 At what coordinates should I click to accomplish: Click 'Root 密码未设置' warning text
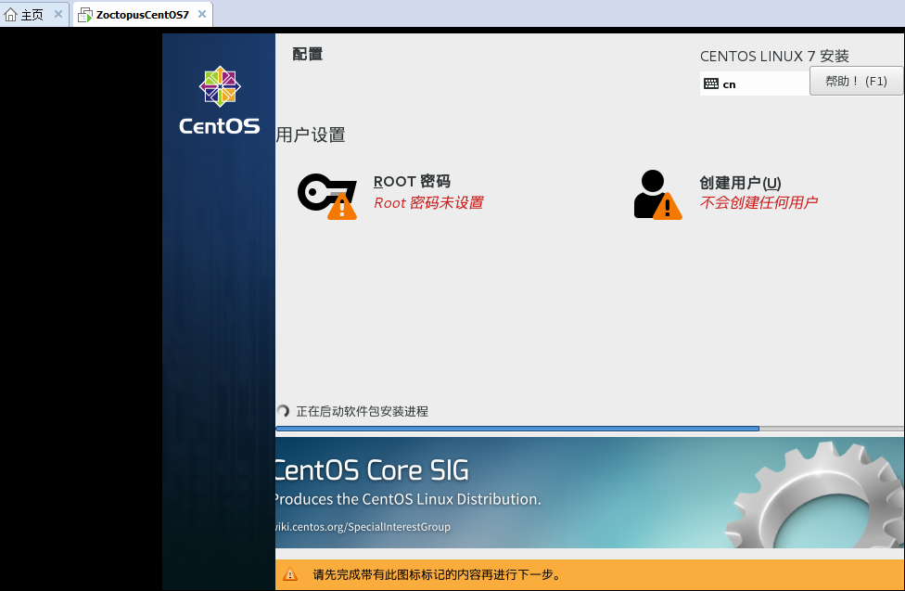pyautogui.click(x=428, y=203)
